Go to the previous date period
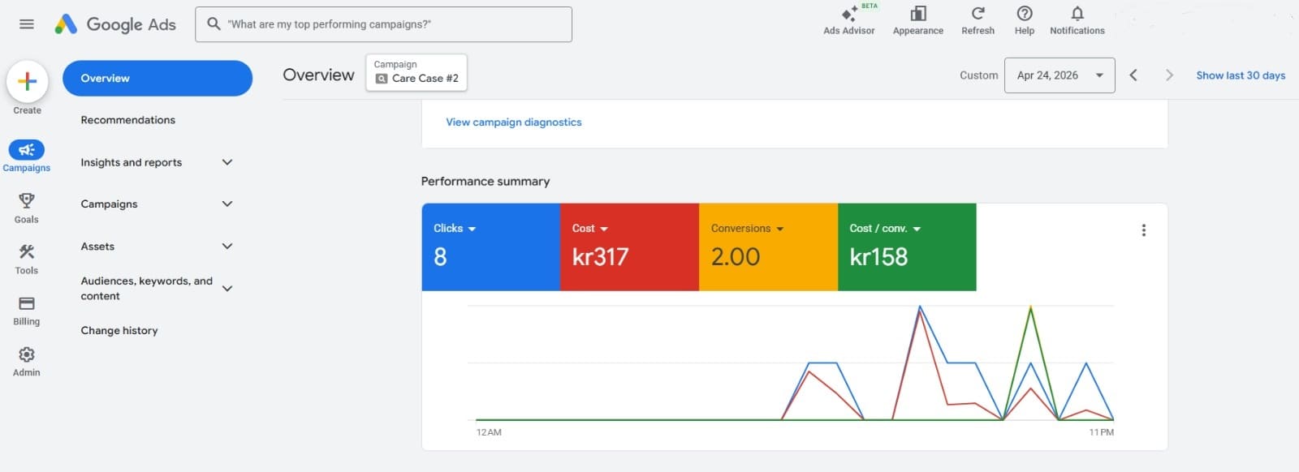The height and width of the screenshot is (472, 1299). (1133, 75)
